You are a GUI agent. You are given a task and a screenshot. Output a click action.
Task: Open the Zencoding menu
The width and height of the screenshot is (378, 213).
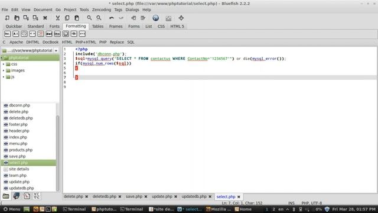pyautogui.click(x=102, y=10)
